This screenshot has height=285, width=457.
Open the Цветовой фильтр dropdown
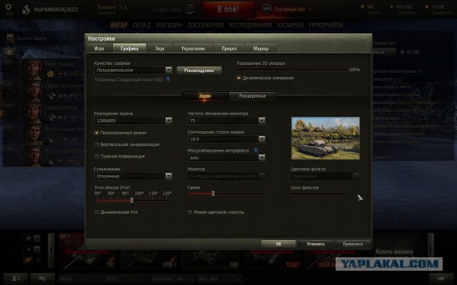click(x=326, y=176)
